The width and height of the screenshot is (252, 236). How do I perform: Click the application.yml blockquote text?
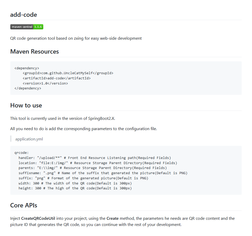(x=29, y=139)
